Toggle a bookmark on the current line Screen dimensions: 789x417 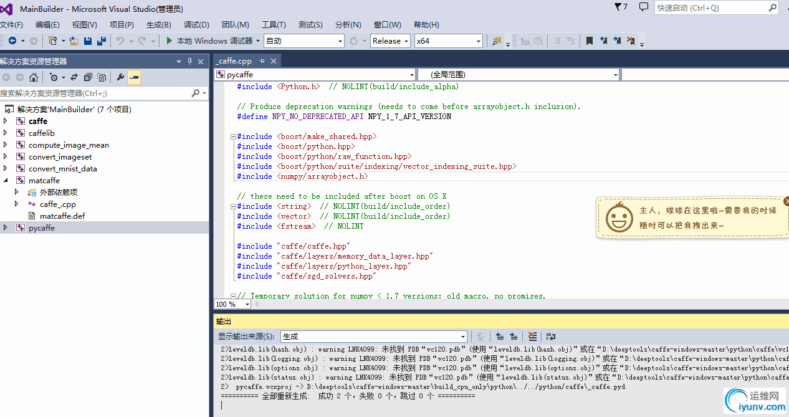(x=589, y=41)
